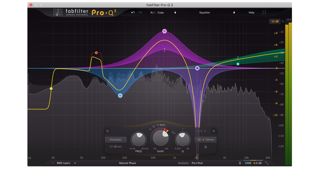The height and width of the screenshot is (169, 317).
Task: Open band settings gear icon
Action: [174, 133]
